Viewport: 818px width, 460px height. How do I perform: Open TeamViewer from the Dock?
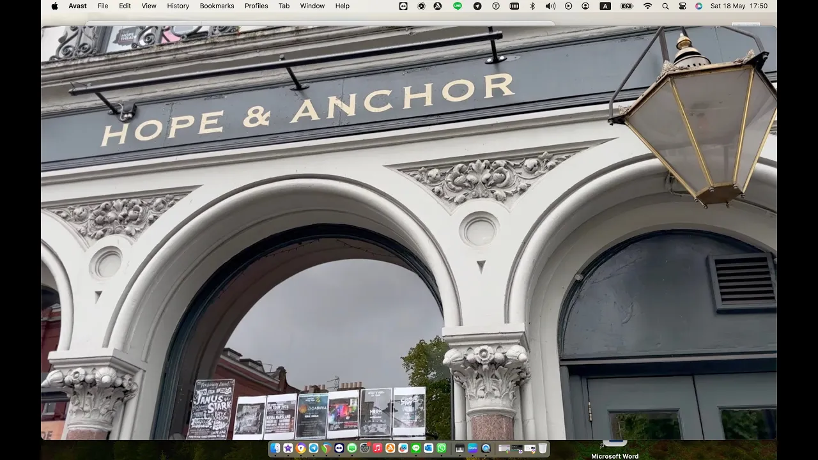tap(339, 448)
